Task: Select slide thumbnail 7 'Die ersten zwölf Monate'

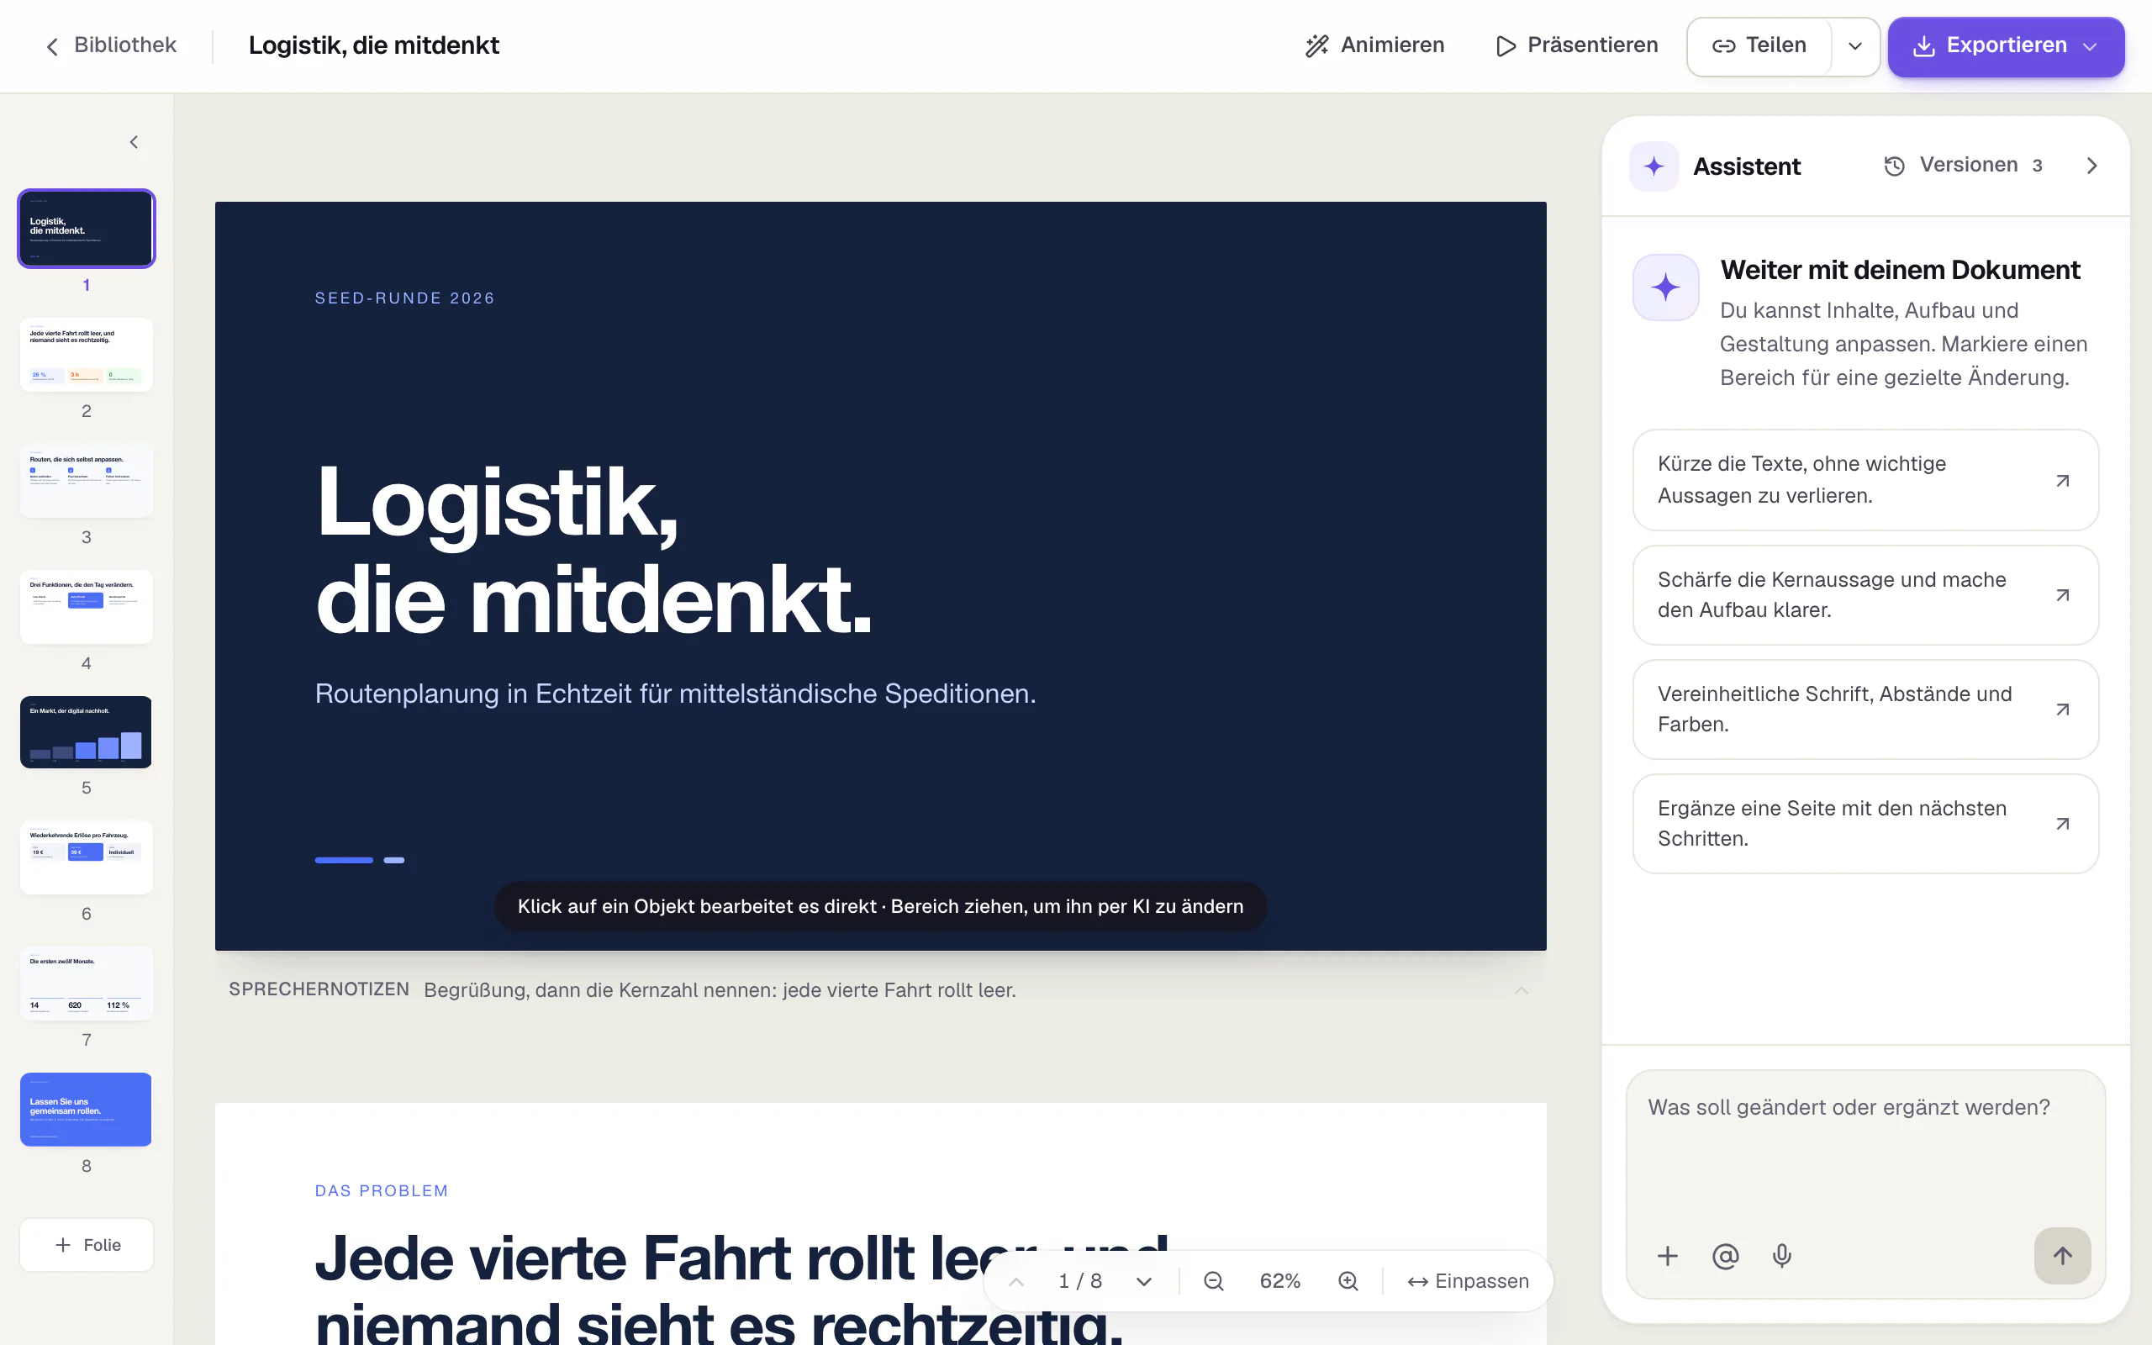Action: 87,984
